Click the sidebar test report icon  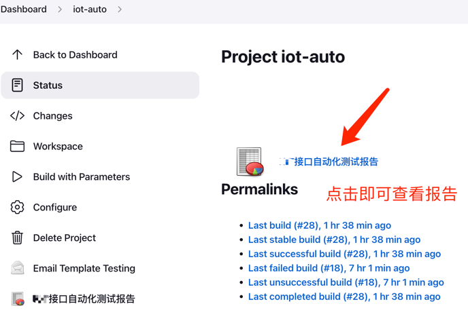18,299
